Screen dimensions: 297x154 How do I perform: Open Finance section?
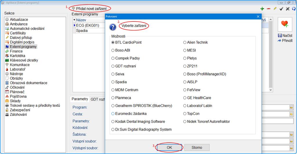tap(14, 51)
